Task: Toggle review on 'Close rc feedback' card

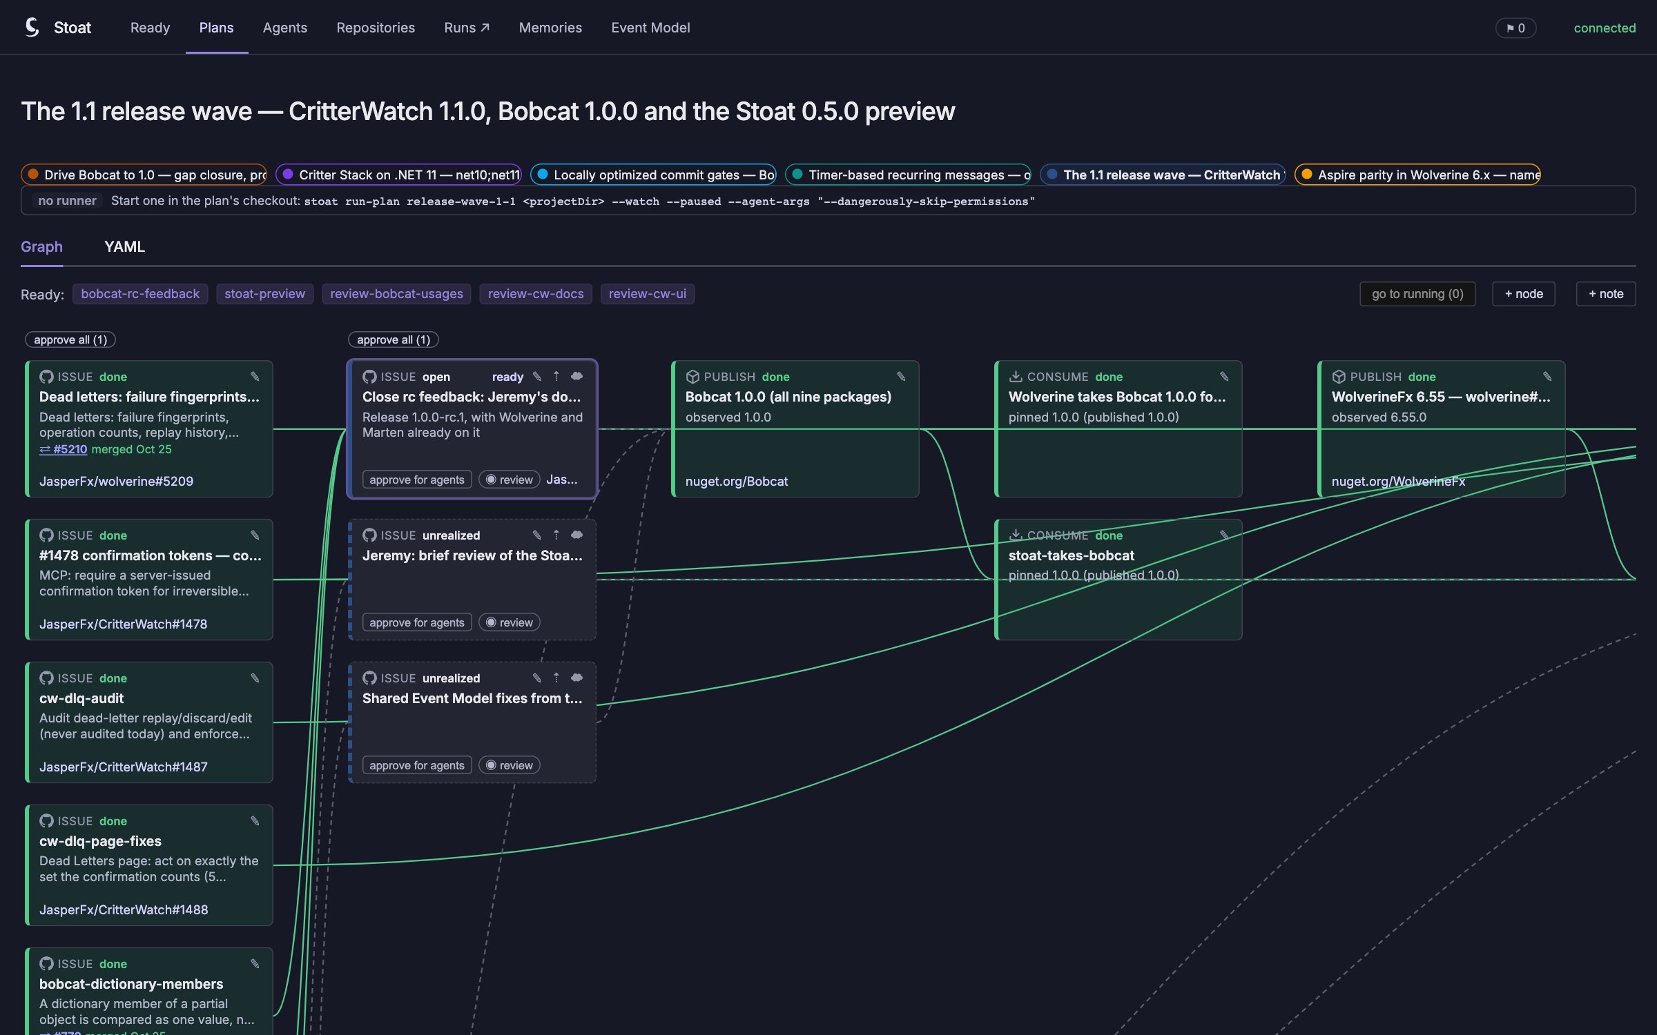Action: 510,480
